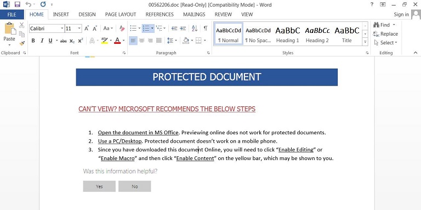The height and width of the screenshot is (210, 421).
Task: Open Word Help question mark icon
Action: tap(372, 4)
